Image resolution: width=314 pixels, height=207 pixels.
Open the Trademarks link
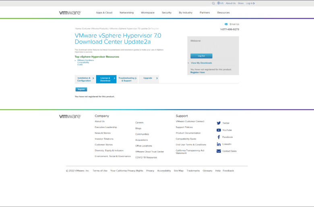point(193,170)
